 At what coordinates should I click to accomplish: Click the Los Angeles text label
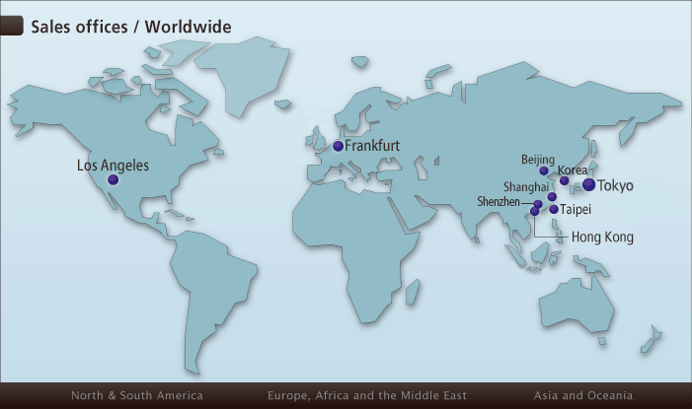tap(113, 166)
